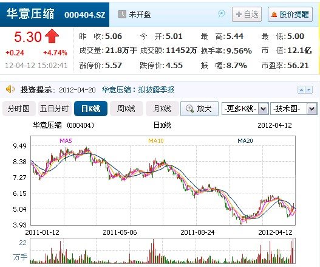Open the 华意压缩：拟披露季报 link

pos(138,90)
